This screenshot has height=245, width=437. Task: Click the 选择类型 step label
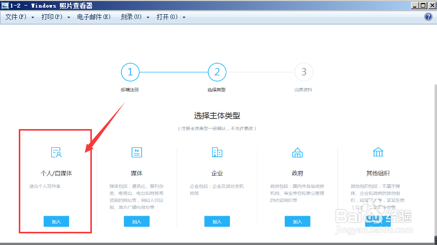click(x=217, y=90)
